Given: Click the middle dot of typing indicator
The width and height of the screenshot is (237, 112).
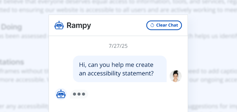Looking at the screenshot, I should coord(79,94).
